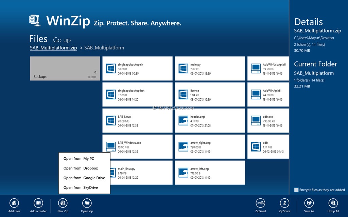The width and height of the screenshot is (348, 217).
Task: Click the adb.exe file icon
Action: pyautogui.click(x=256, y=121)
